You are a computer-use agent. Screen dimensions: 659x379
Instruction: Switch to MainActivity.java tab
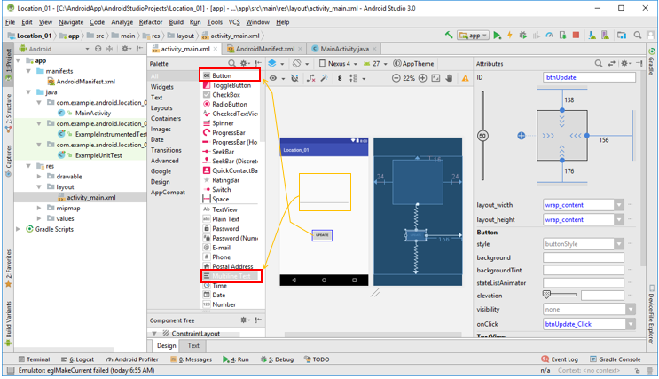tap(344, 49)
